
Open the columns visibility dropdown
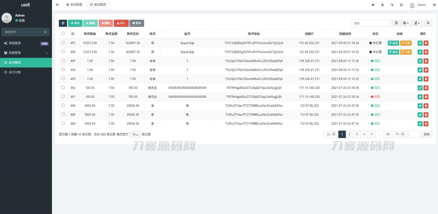click(406, 23)
